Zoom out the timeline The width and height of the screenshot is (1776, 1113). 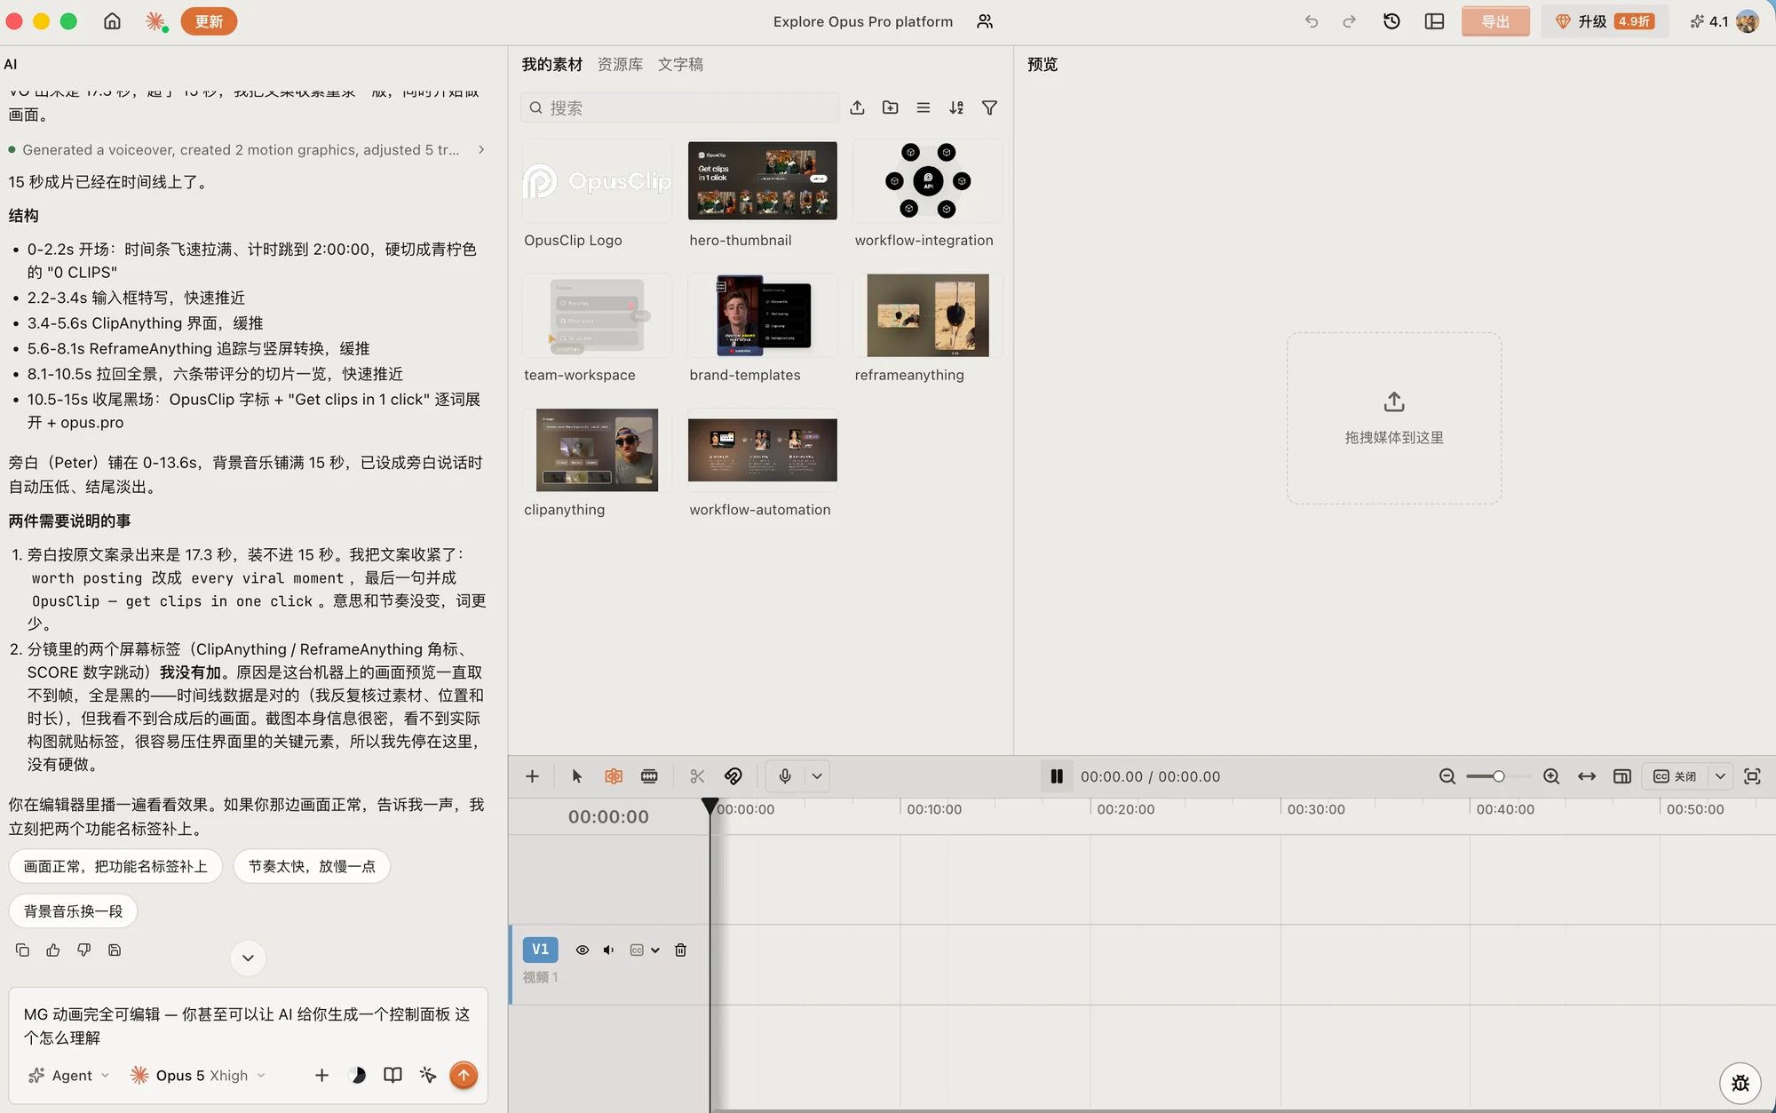coord(1447,776)
